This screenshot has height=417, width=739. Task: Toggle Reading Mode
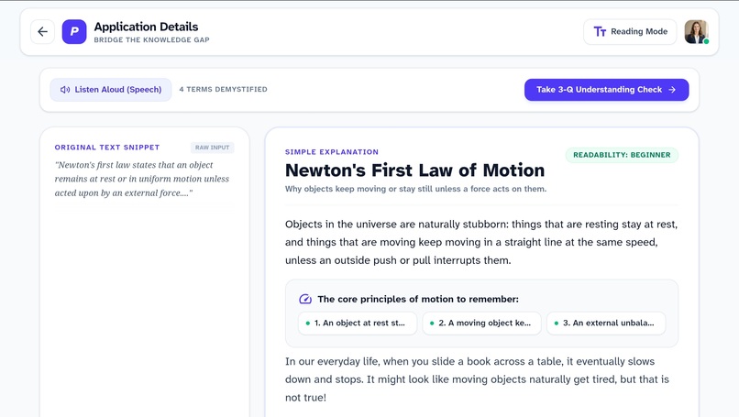point(630,31)
